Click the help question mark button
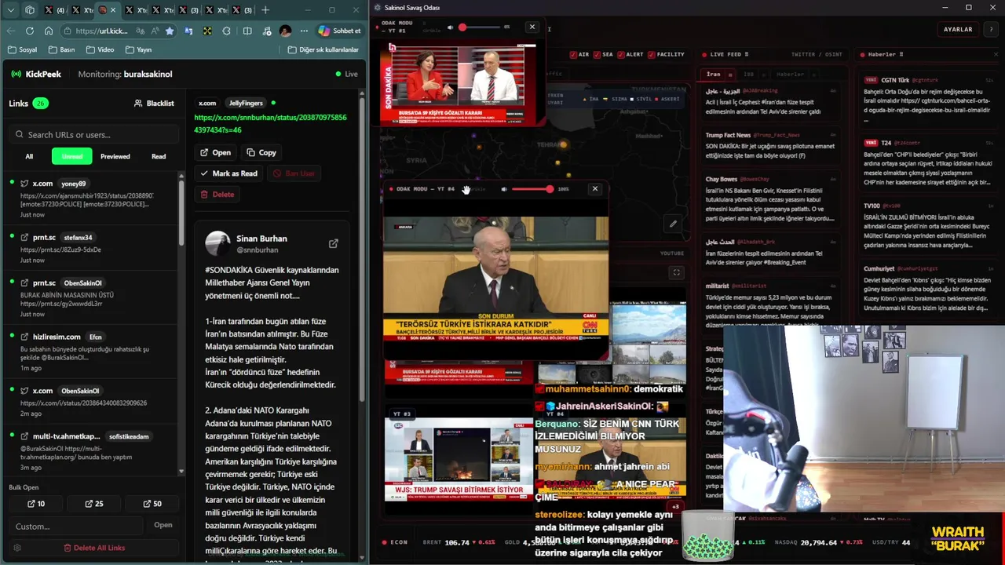1005x565 pixels. [x=991, y=29]
